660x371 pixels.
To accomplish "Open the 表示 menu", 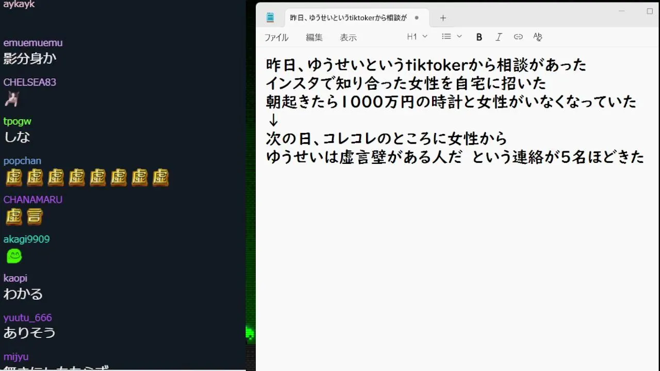I will click(x=348, y=37).
